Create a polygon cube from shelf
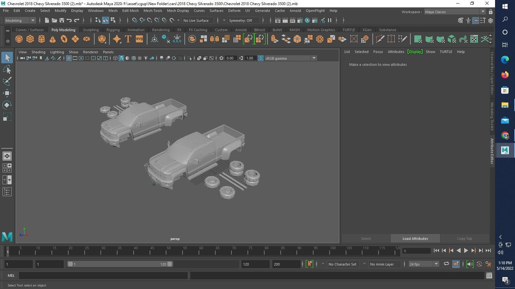This screenshot has width=515, height=289. pos(30,39)
